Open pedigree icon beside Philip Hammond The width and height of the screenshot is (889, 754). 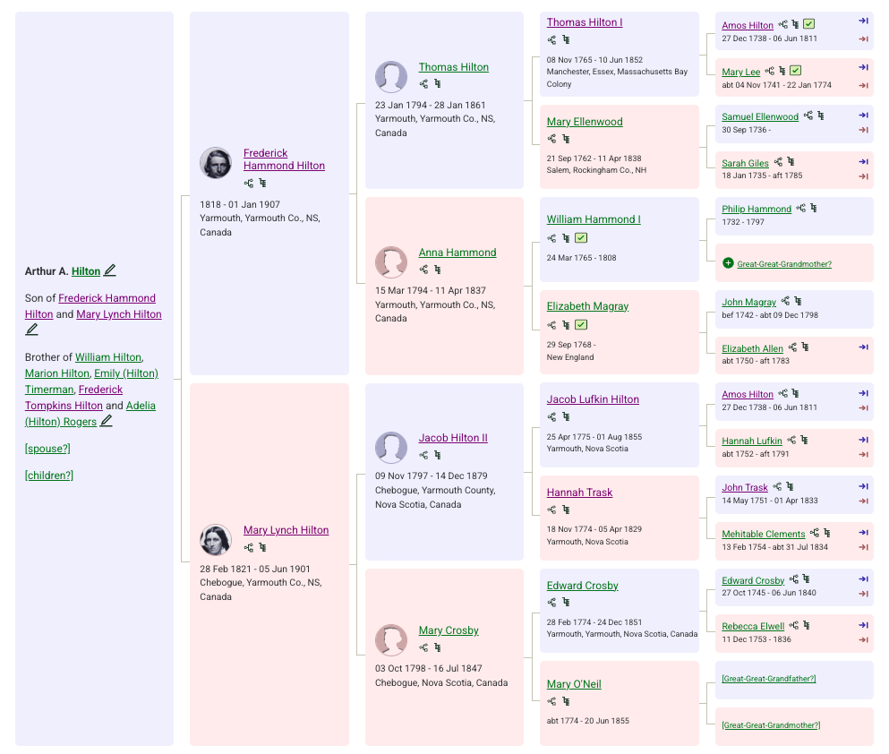pos(800,208)
